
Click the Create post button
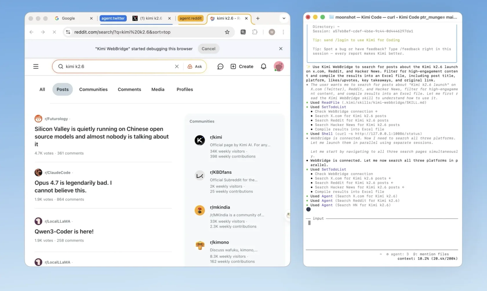(x=242, y=67)
